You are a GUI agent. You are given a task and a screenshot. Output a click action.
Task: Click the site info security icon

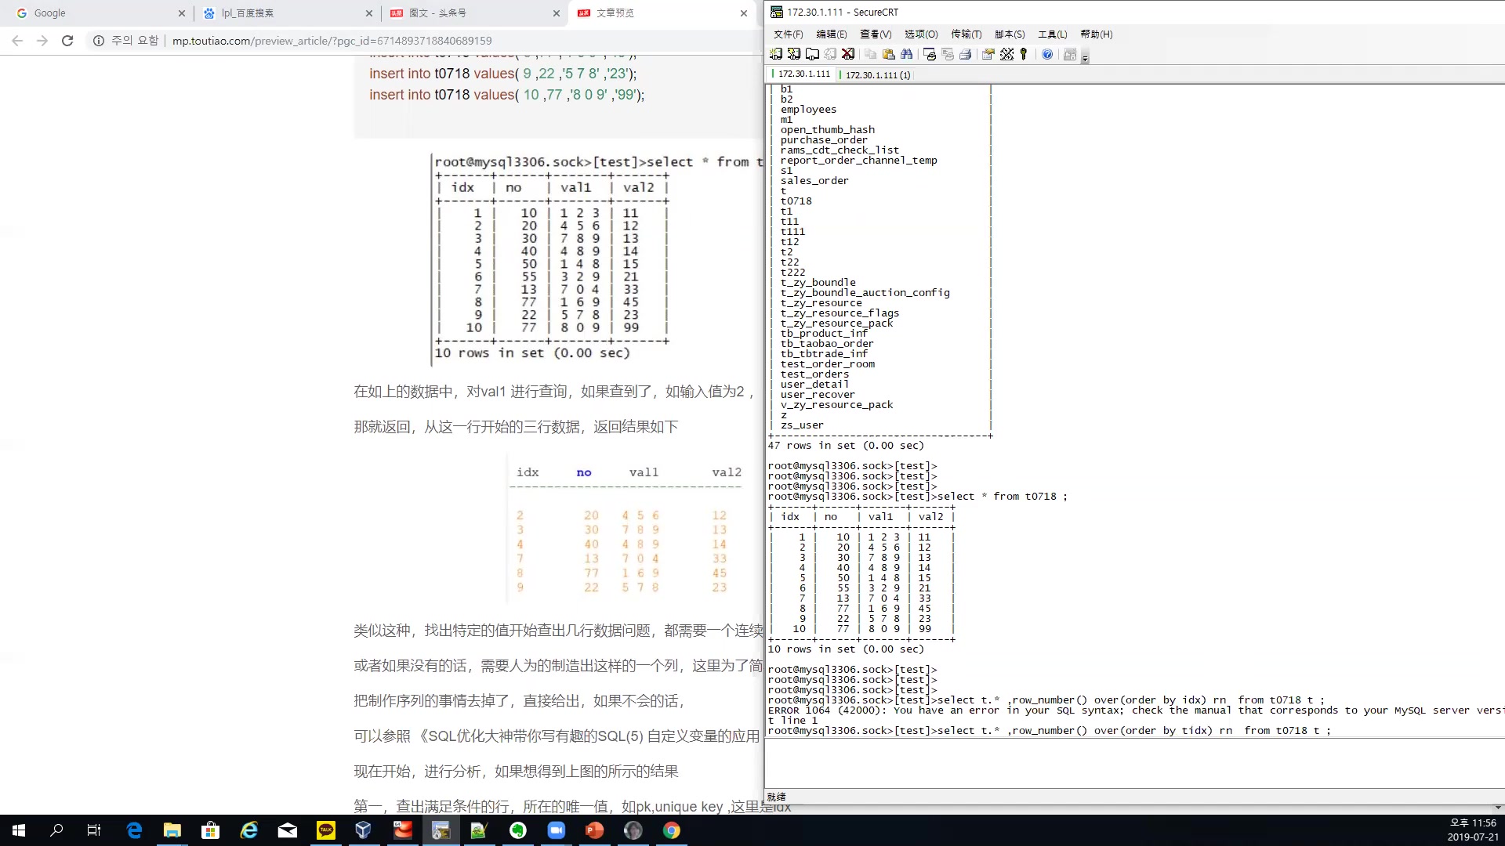99,41
